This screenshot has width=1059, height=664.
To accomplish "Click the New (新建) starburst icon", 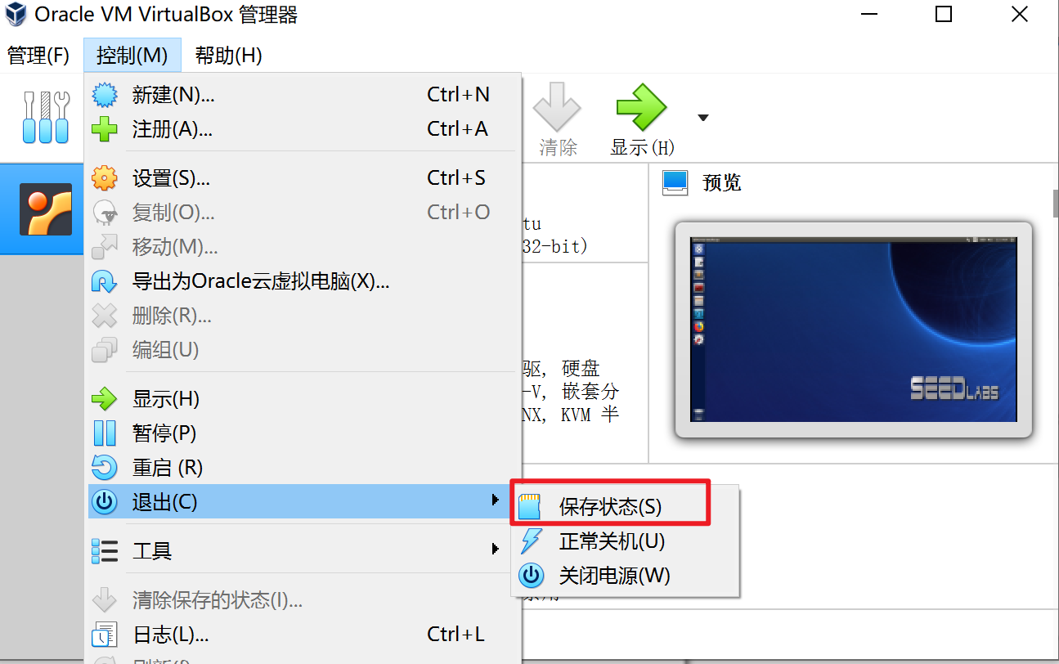I will pos(105,95).
